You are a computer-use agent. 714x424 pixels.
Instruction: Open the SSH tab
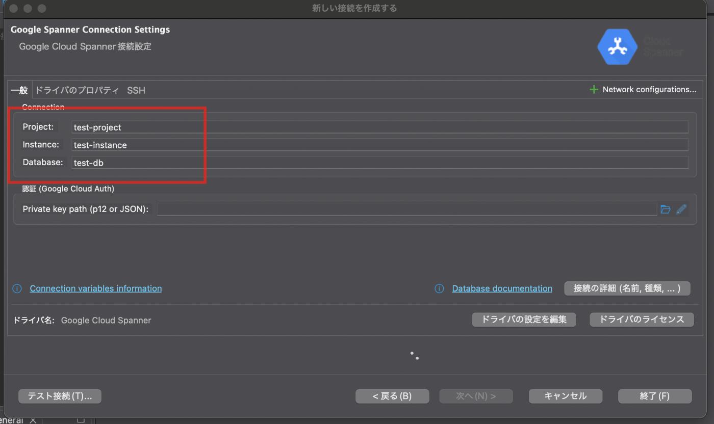tap(136, 90)
